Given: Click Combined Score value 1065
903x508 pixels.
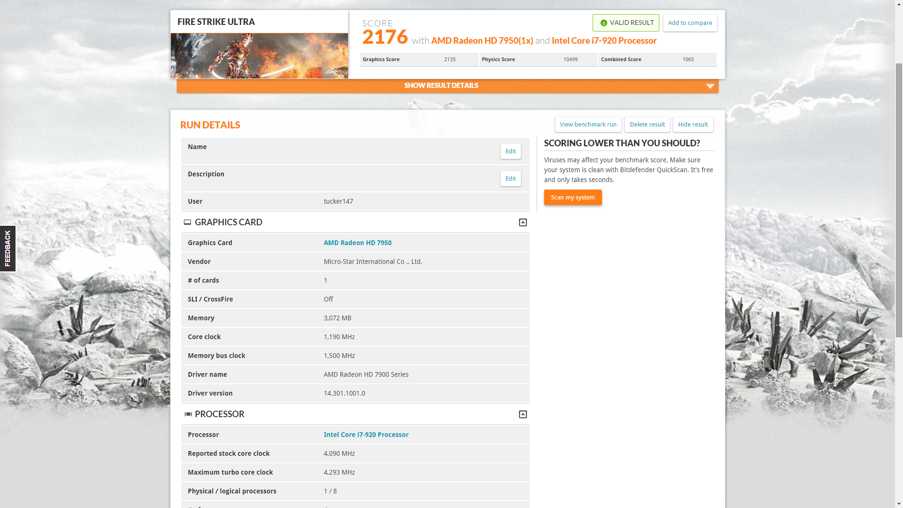Looking at the screenshot, I should pos(688,60).
